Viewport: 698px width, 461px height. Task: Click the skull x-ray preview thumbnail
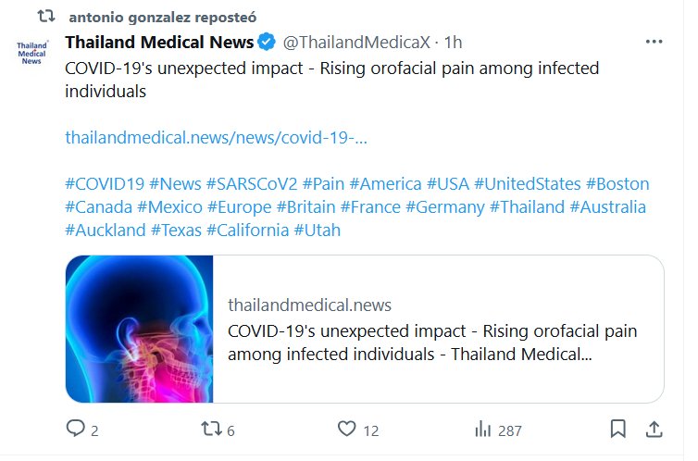point(140,330)
